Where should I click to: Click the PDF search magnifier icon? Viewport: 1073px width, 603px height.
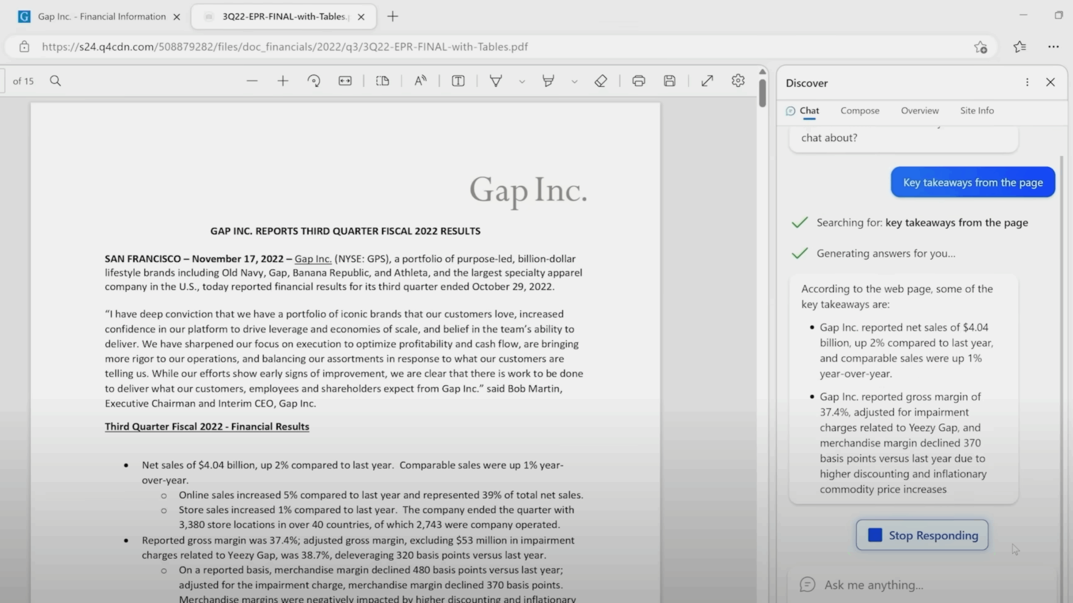click(55, 81)
